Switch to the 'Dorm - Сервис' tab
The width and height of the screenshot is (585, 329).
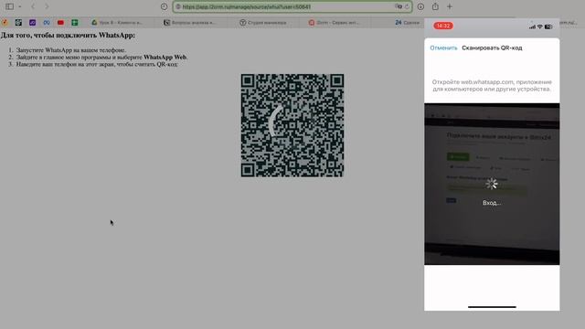point(334,22)
